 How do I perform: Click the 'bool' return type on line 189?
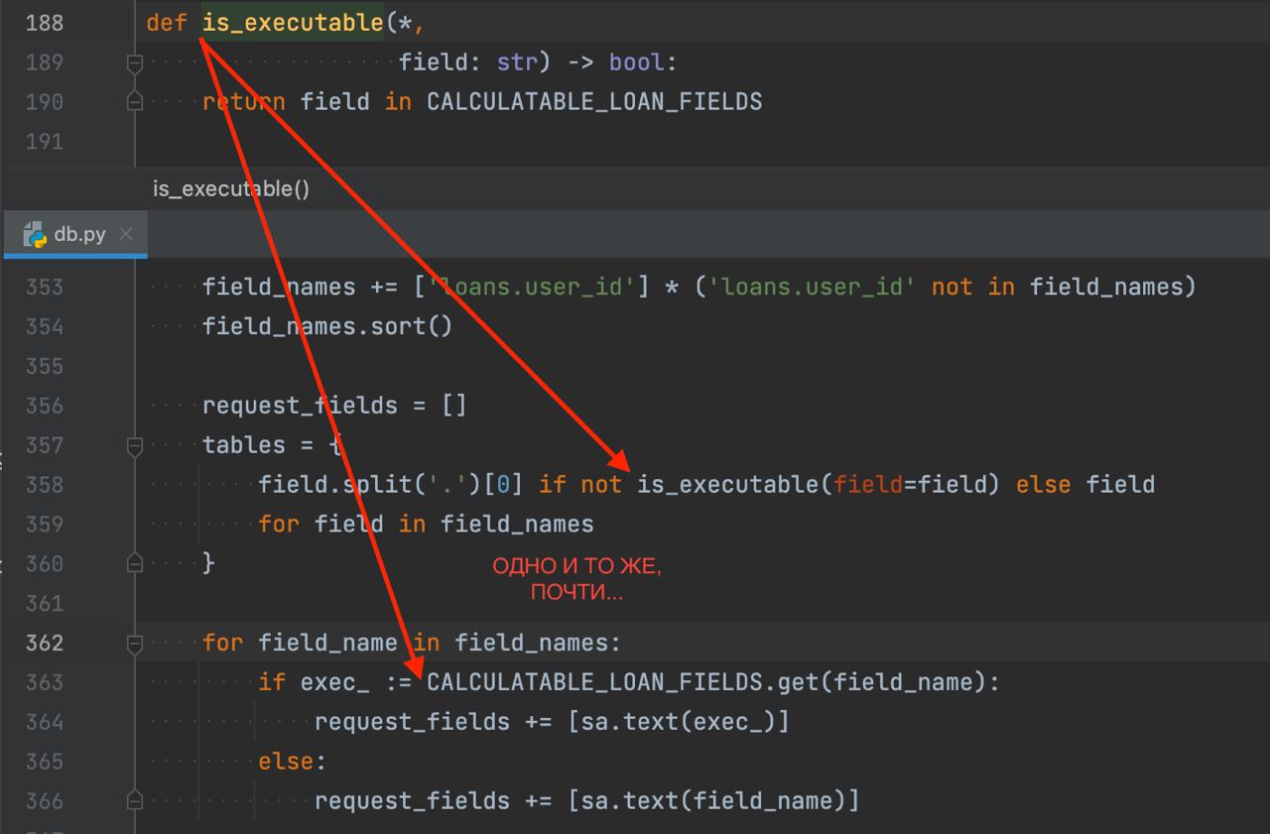pos(636,62)
